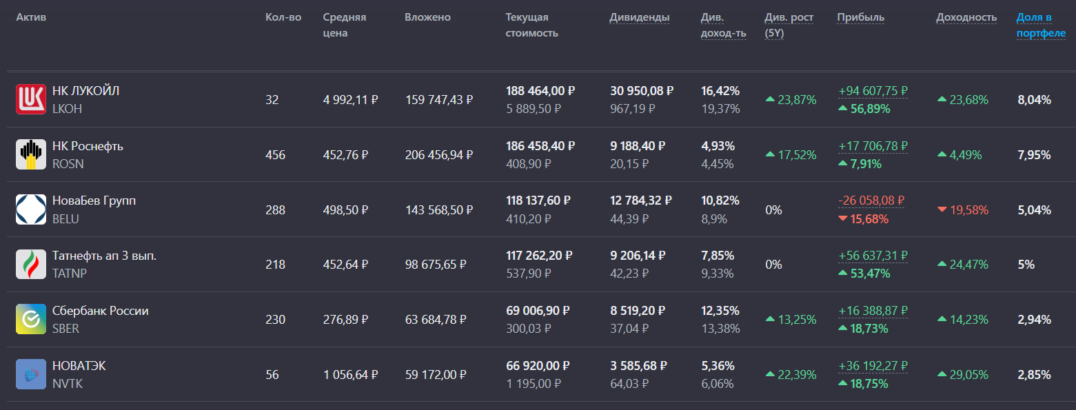The height and width of the screenshot is (410, 1076).
Task: Click the Tatneft TATNP logo icon
Action: click(31, 265)
